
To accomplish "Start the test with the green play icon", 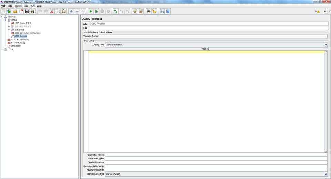I will 91,11.
